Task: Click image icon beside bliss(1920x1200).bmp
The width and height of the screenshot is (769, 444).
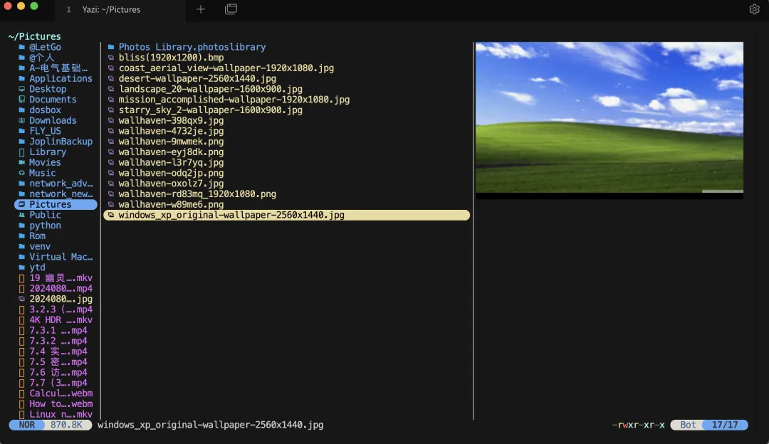Action: pyautogui.click(x=111, y=58)
